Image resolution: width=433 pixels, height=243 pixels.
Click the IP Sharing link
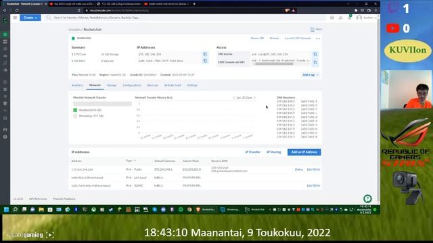tap(273, 152)
